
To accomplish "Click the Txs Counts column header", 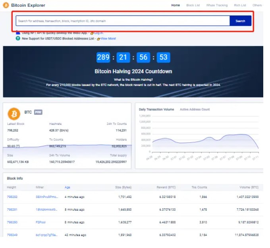I will (199, 187).
